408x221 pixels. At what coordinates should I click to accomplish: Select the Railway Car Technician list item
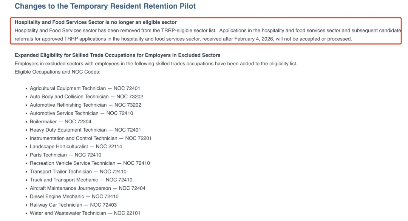73,205
